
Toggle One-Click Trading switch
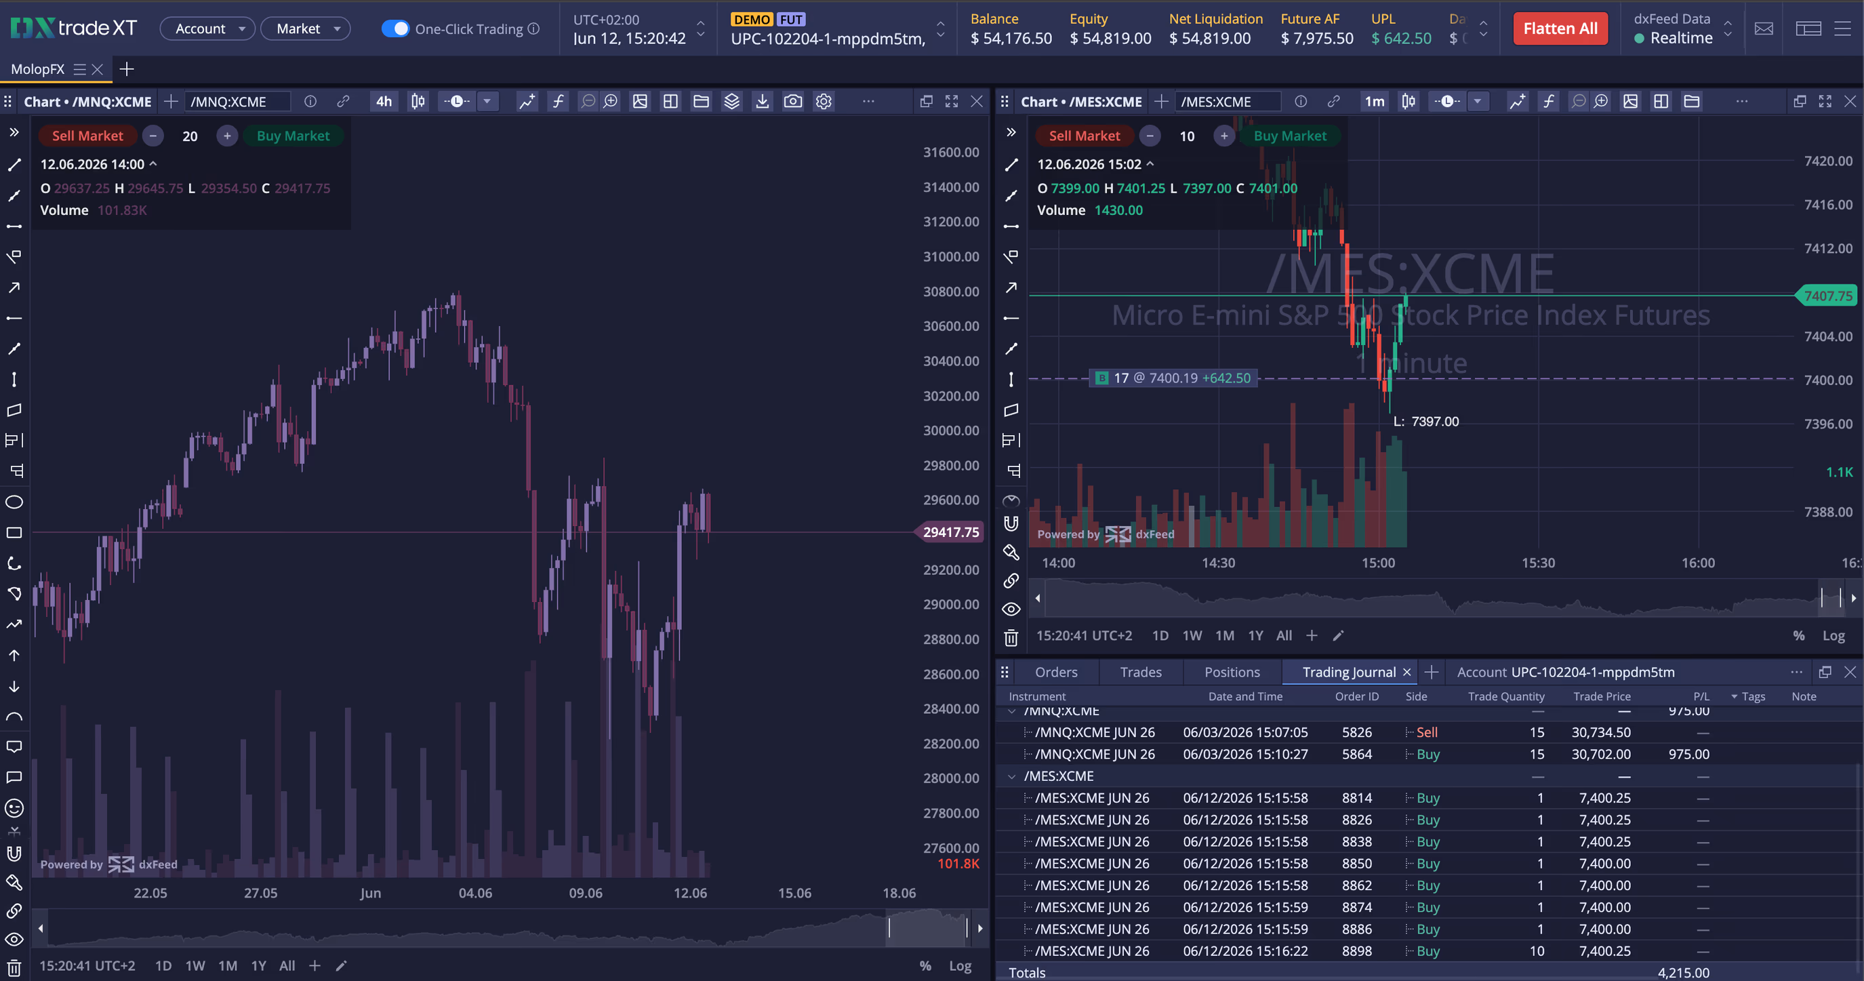[395, 29]
